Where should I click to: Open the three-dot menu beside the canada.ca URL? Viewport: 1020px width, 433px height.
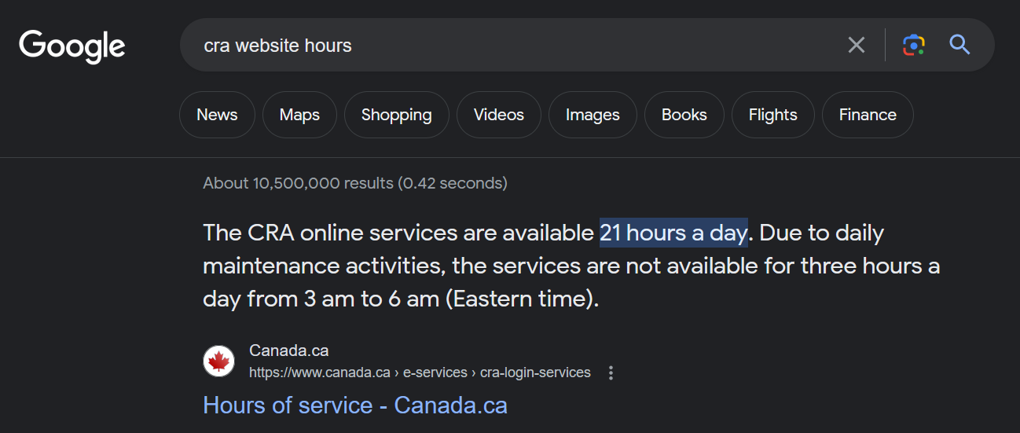(x=611, y=372)
